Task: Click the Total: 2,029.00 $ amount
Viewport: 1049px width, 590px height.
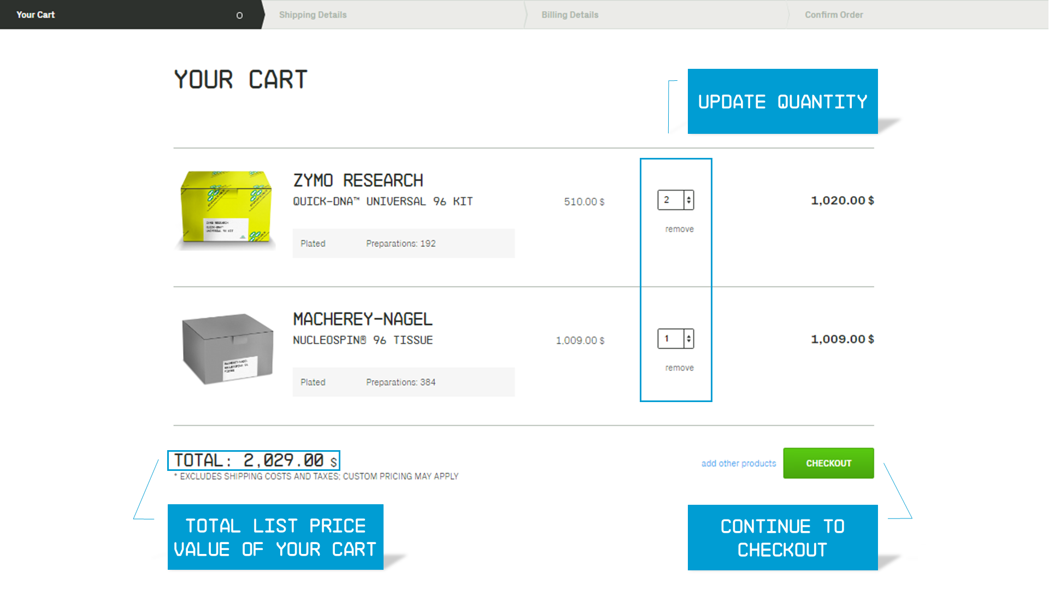Action: coord(255,461)
